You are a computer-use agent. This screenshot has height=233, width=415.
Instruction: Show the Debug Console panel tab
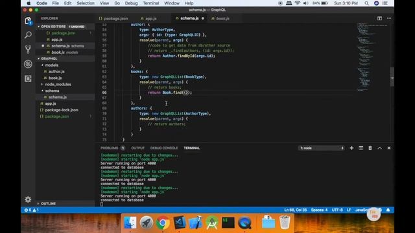(x=164, y=148)
